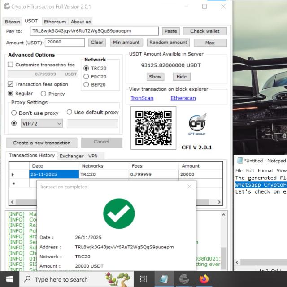Open the Exchanger tab
This screenshot has height=287, width=287.
click(71, 156)
